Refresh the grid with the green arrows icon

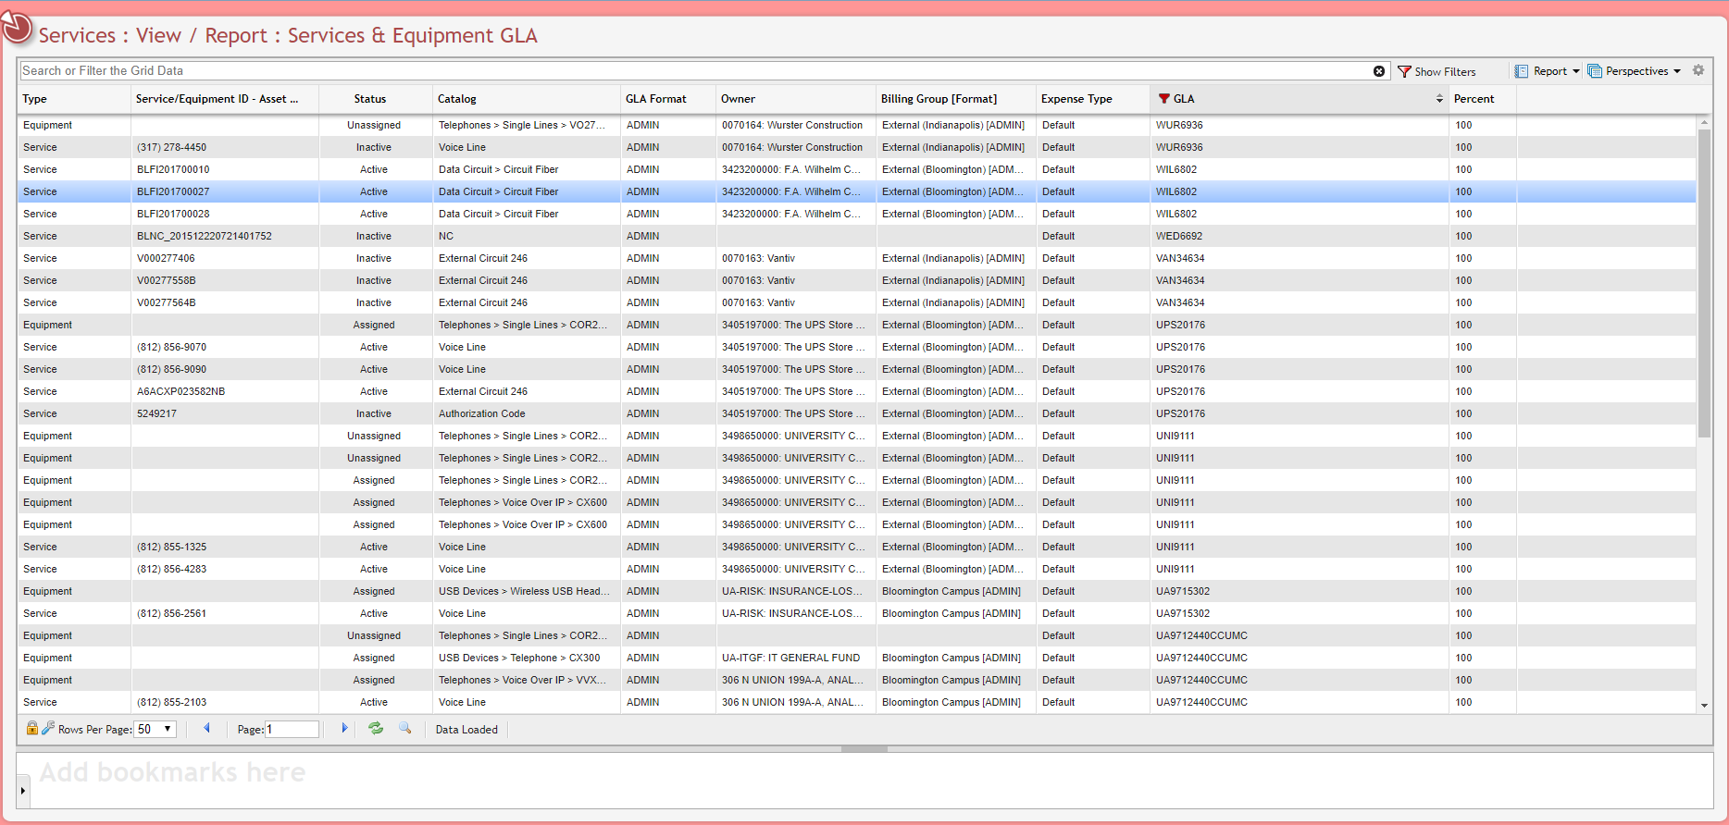[376, 728]
